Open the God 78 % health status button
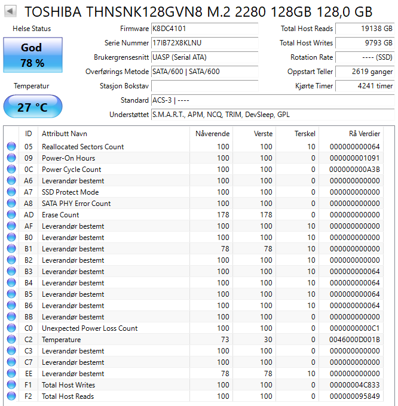 point(33,55)
